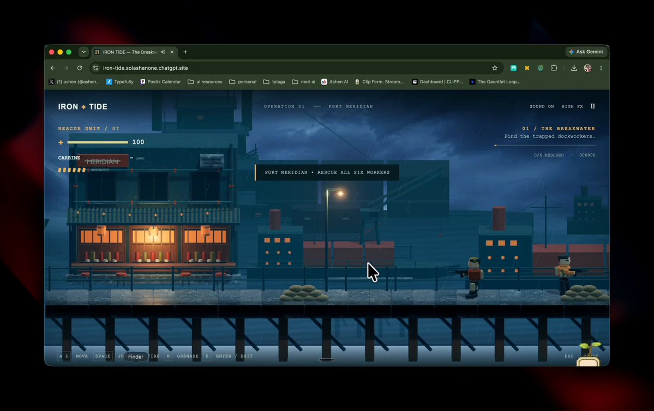Open the Chrome profile avatar

(x=587, y=68)
